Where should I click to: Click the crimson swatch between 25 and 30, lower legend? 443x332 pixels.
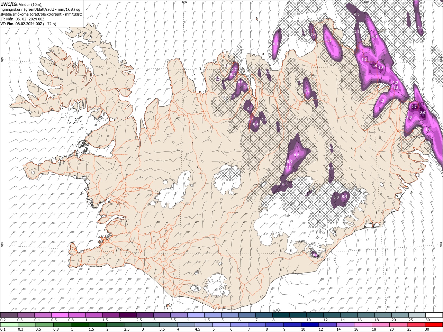(416, 325)
